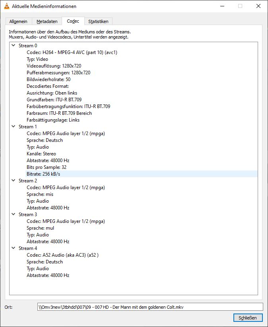The width and height of the screenshot is (268, 327).
Task: Collapse the Stream 2 chevron
Action: pos(13,181)
